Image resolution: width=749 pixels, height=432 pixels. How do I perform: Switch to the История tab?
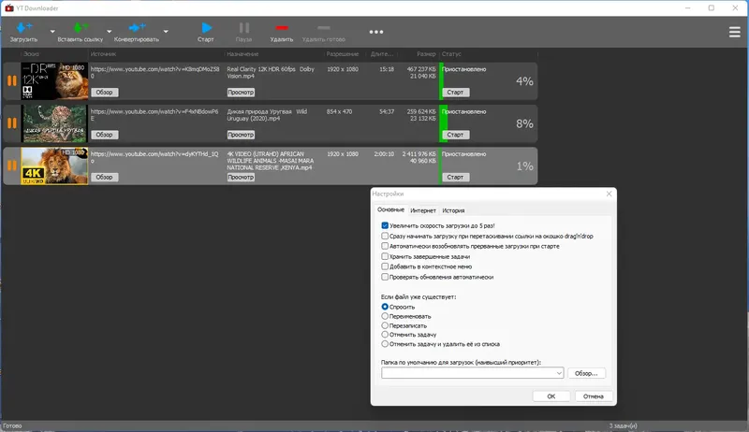[453, 210]
